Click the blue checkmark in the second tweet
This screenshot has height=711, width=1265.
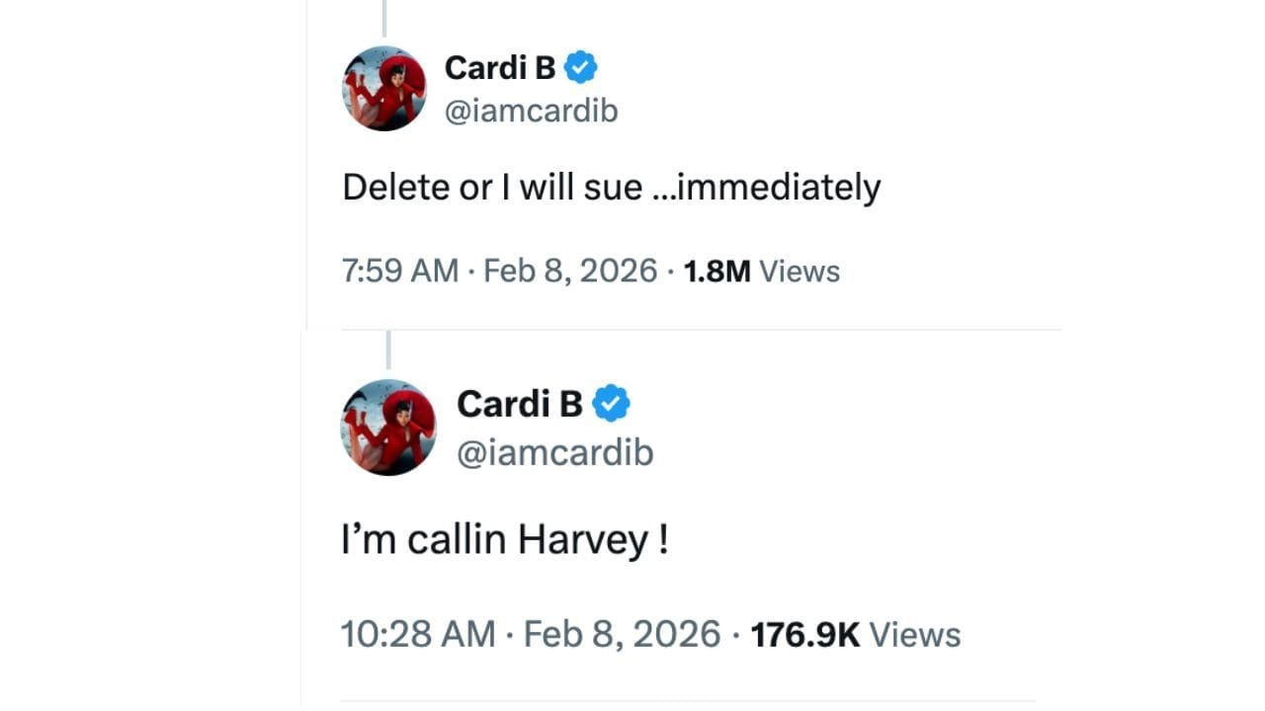[x=613, y=402]
